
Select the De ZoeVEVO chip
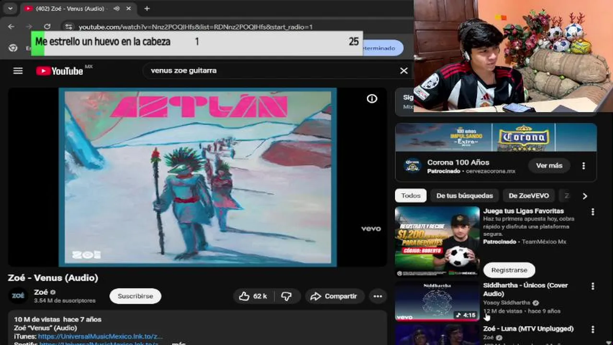click(x=529, y=195)
